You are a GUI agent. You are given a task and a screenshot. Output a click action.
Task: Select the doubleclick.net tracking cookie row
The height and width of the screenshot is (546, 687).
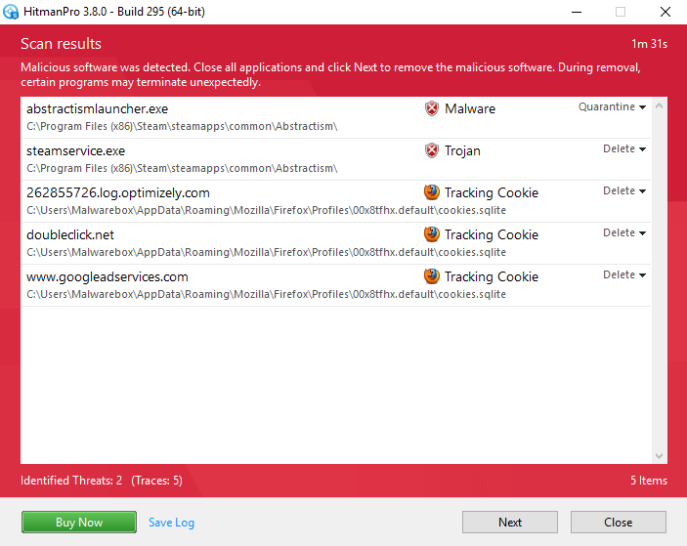tap(215, 243)
